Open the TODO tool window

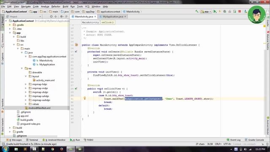pyautogui.click(x=89, y=140)
